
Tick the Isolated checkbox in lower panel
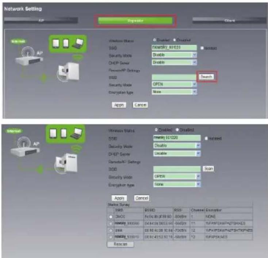click(206, 138)
